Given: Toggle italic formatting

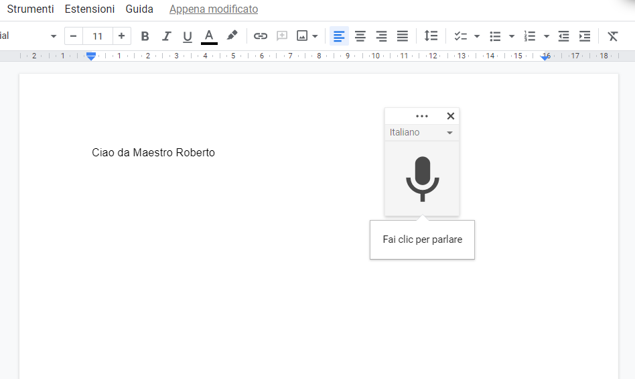Looking at the screenshot, I should click(166, 36).
